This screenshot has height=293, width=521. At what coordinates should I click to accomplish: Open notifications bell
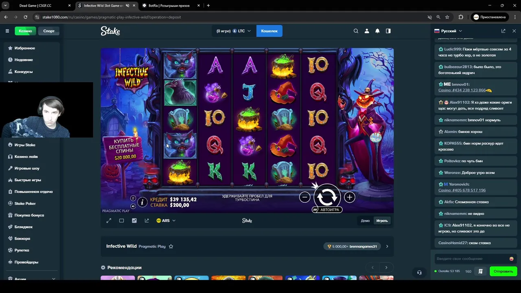coord(377,31)
